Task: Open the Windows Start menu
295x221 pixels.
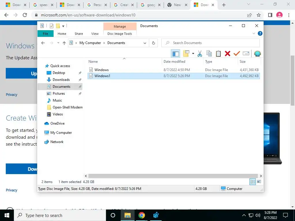Action: [x=7, y=215]
